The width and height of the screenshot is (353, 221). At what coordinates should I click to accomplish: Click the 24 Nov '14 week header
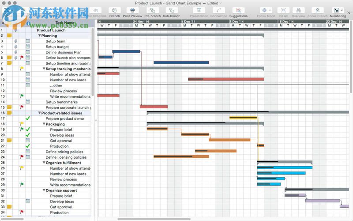tap(157, 21)
